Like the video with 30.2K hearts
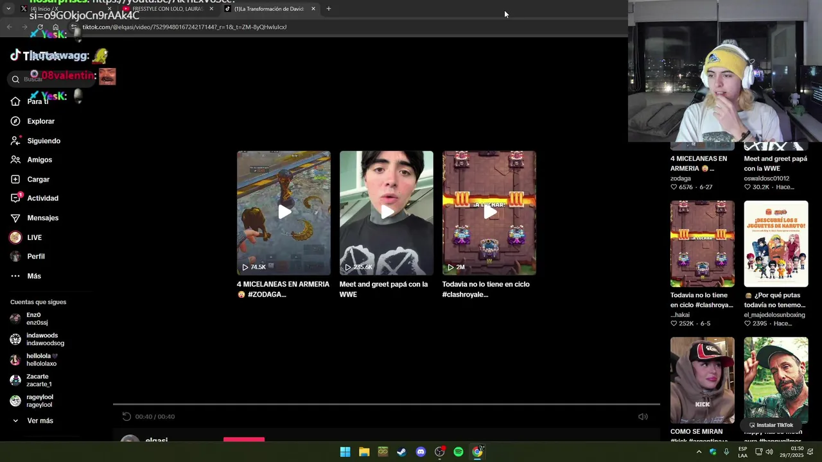The width and height of the screenshot is (822, 462). (748, 187)
